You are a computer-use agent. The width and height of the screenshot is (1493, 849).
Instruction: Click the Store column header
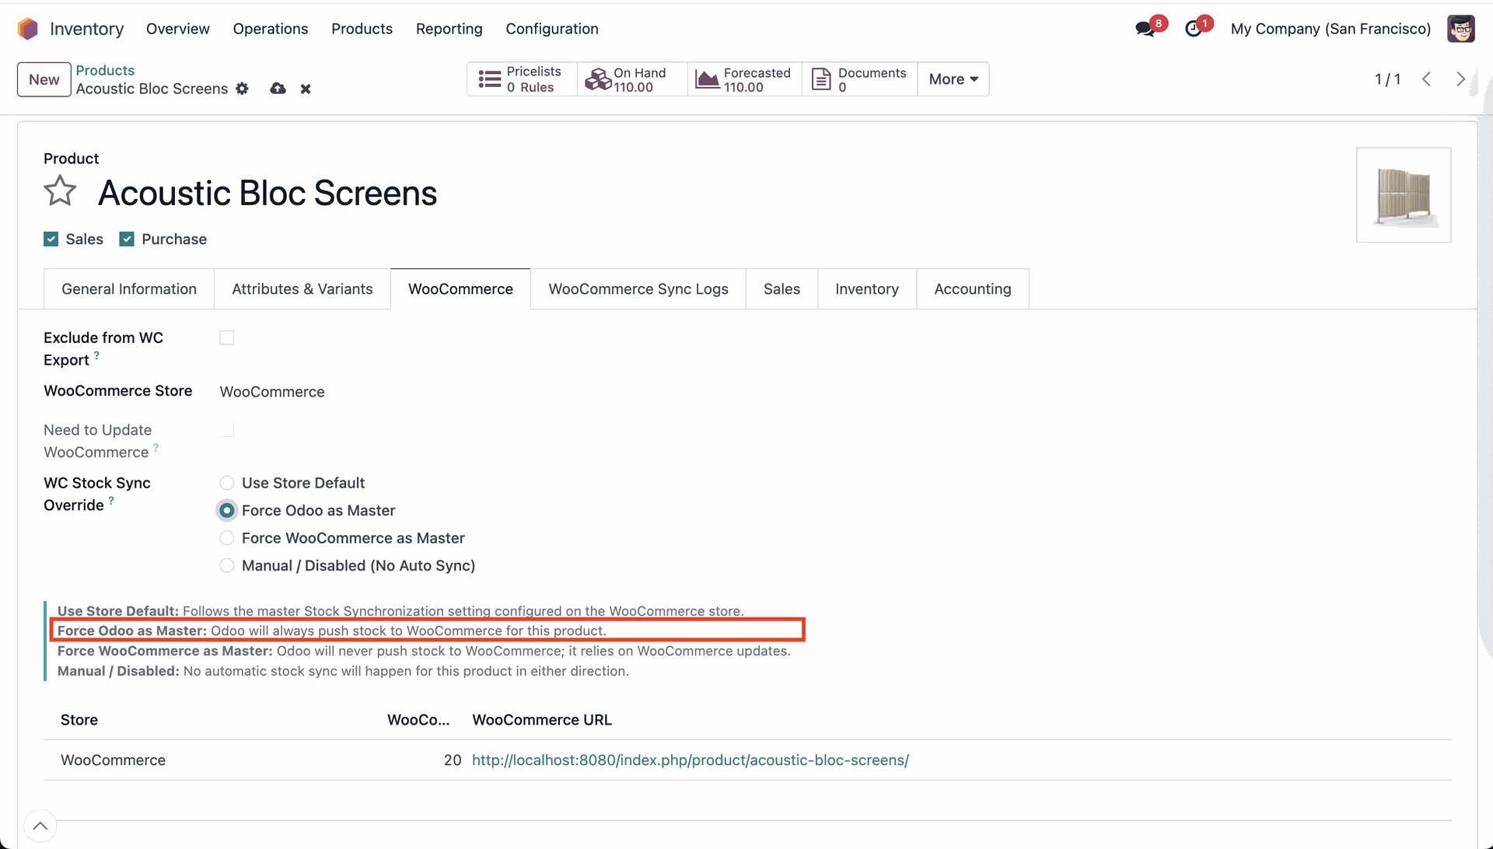79,720
